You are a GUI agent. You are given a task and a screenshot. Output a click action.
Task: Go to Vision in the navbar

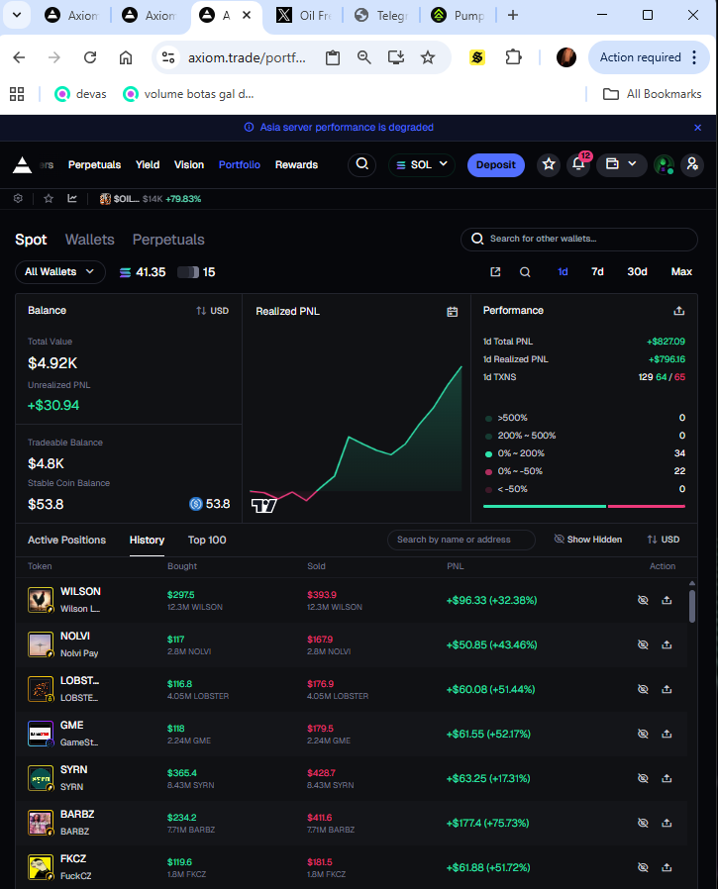pos(189,165)
